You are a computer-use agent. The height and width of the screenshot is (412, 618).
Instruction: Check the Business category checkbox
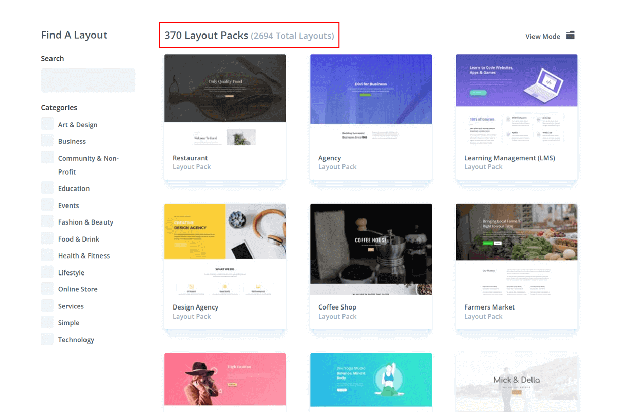click(47, 140)
